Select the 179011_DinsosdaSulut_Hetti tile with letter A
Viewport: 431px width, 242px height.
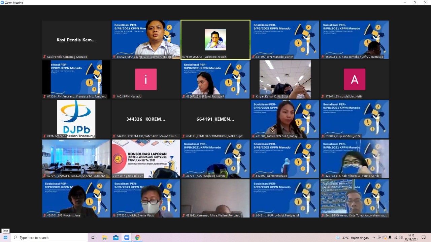pyautogui.click(x=355, y=79)
